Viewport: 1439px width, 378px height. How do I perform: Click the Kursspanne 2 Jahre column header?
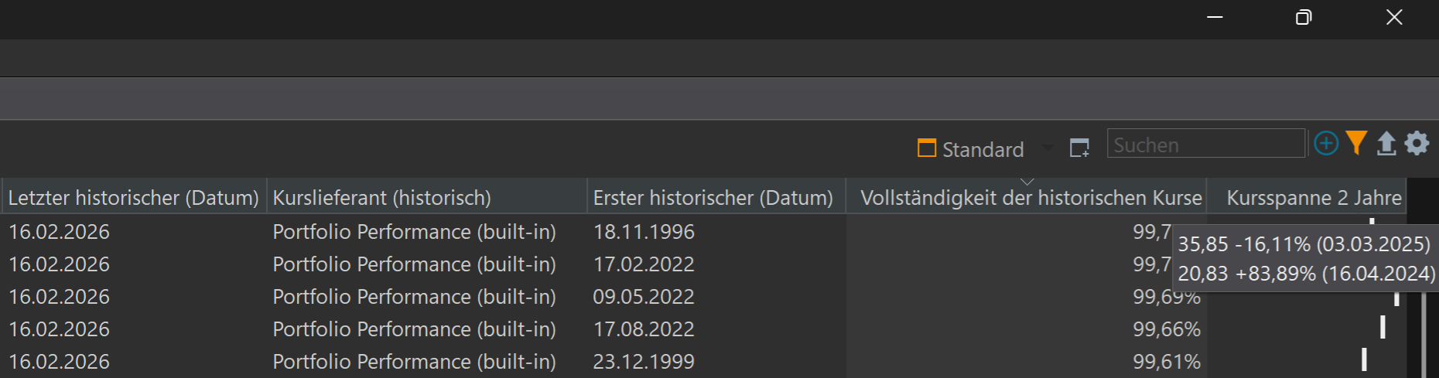click(1314, 198)
